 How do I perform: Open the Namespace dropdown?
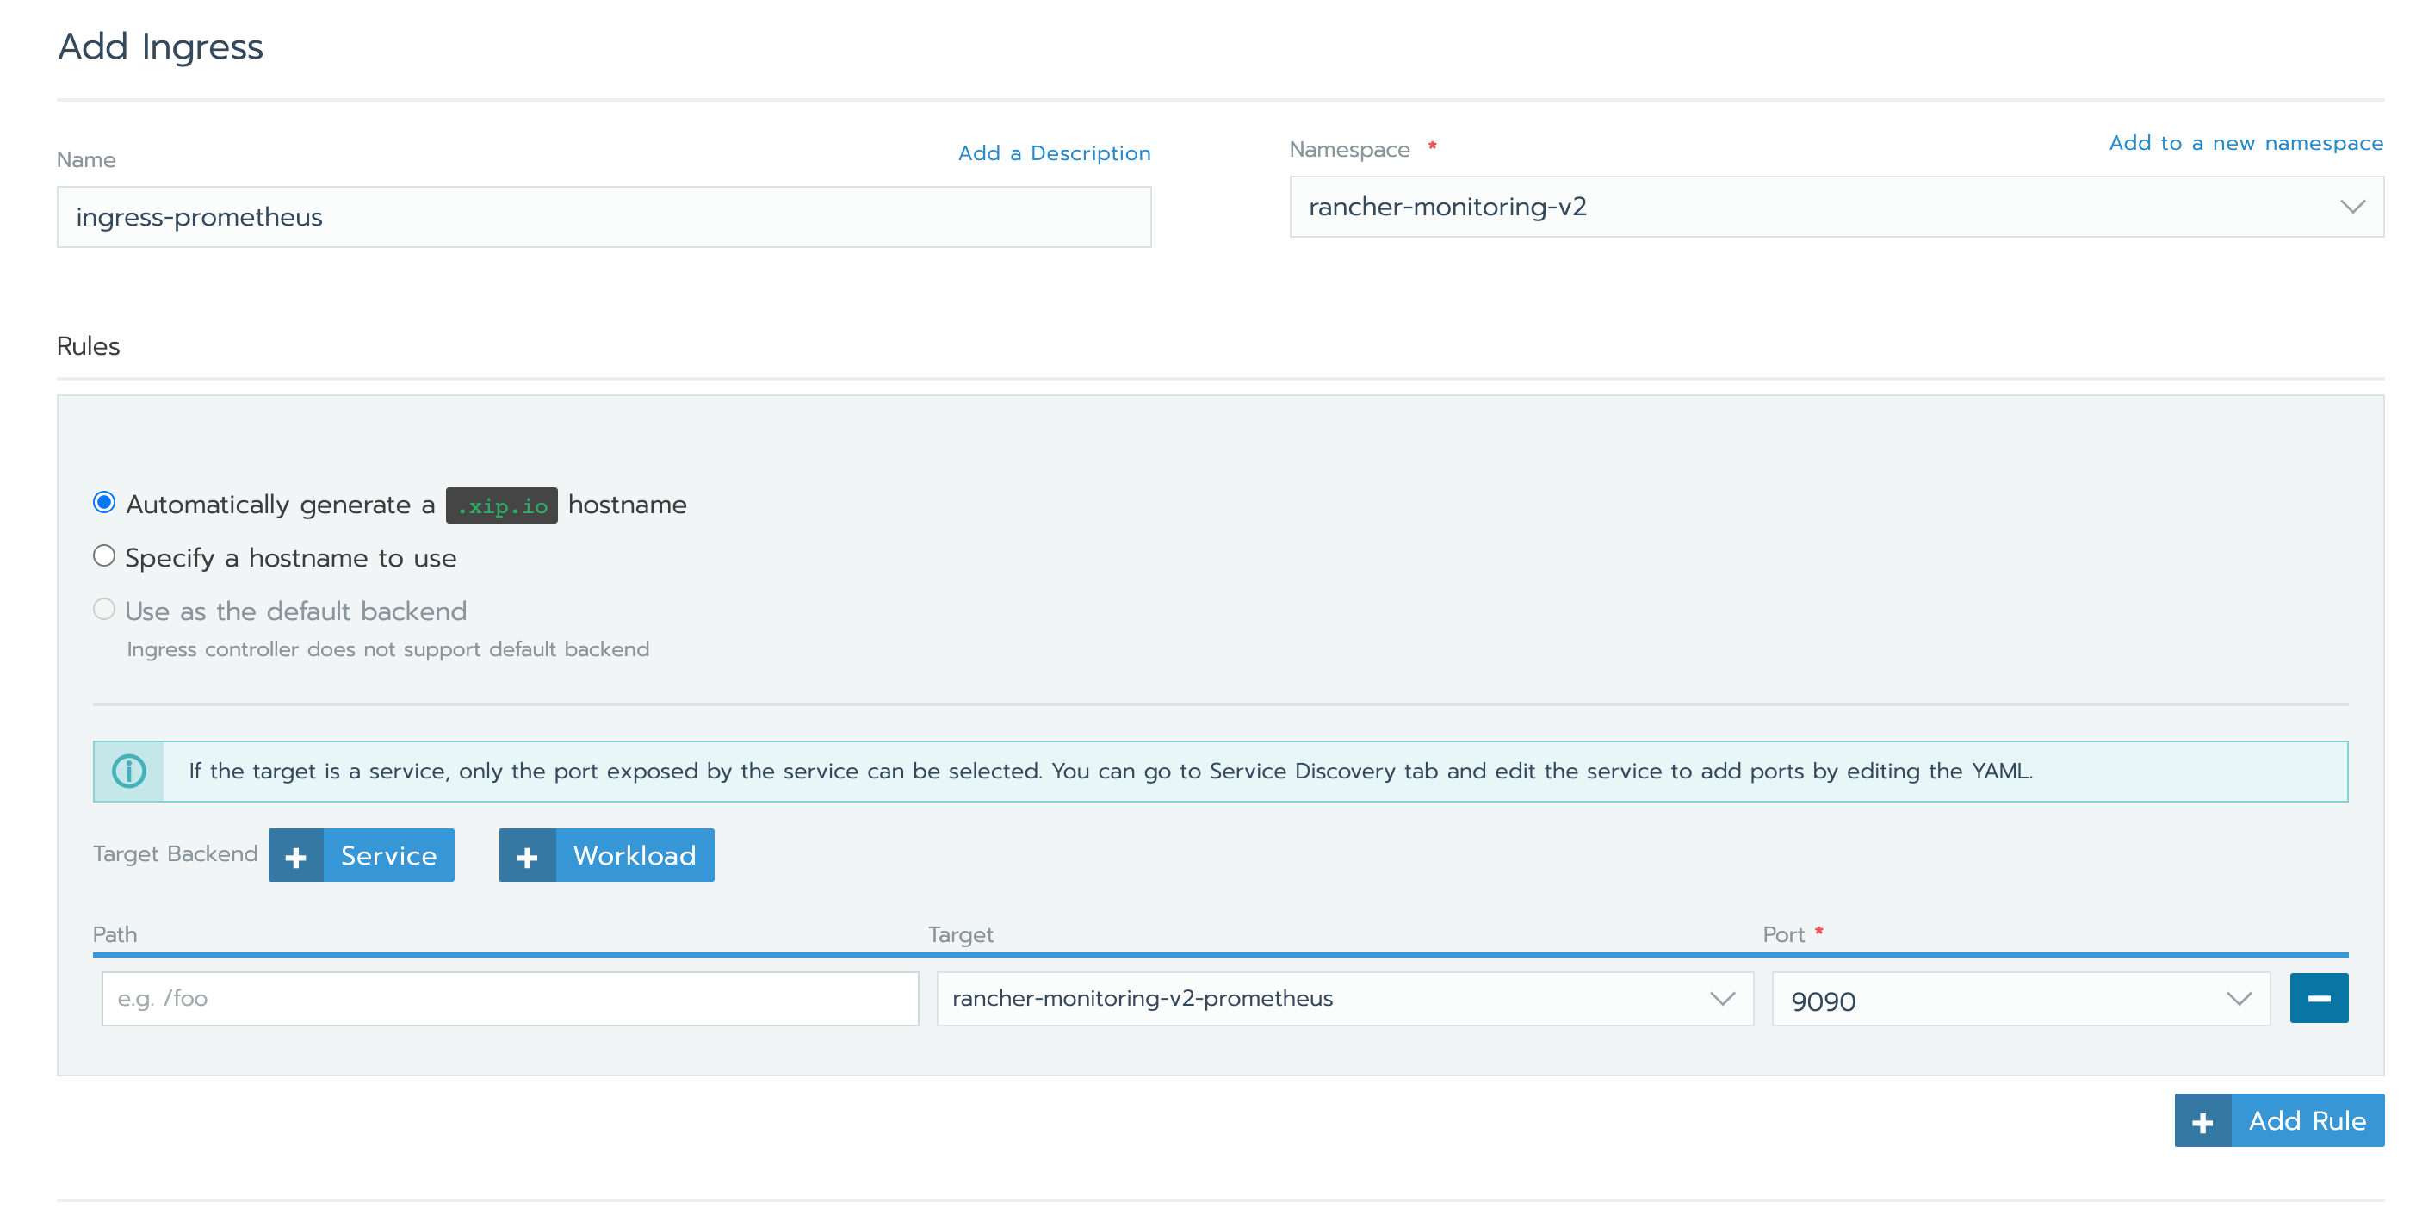click(2351, 207)
